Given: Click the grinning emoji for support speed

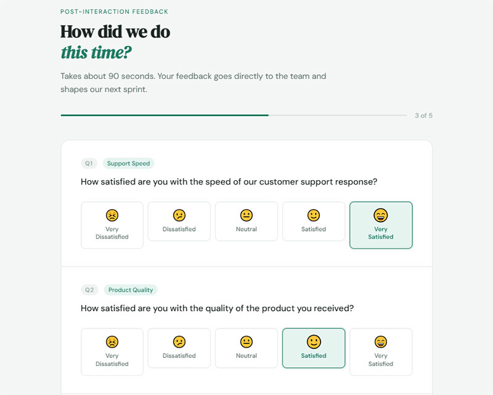Looking at the screenshot, I should point(381,215).
